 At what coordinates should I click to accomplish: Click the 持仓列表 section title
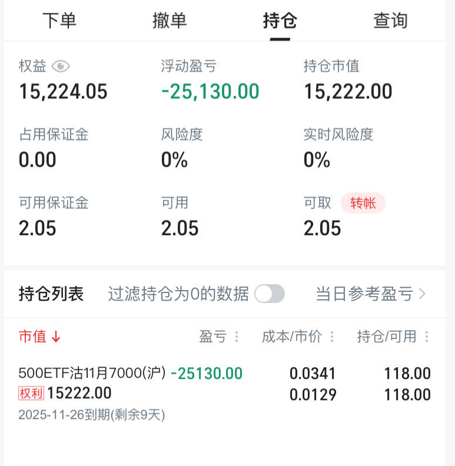tap(51, 294)
